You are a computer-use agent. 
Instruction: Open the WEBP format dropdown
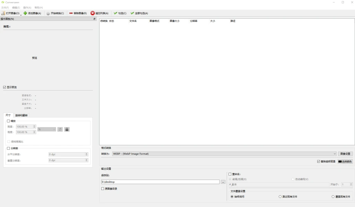pos(224,154)
